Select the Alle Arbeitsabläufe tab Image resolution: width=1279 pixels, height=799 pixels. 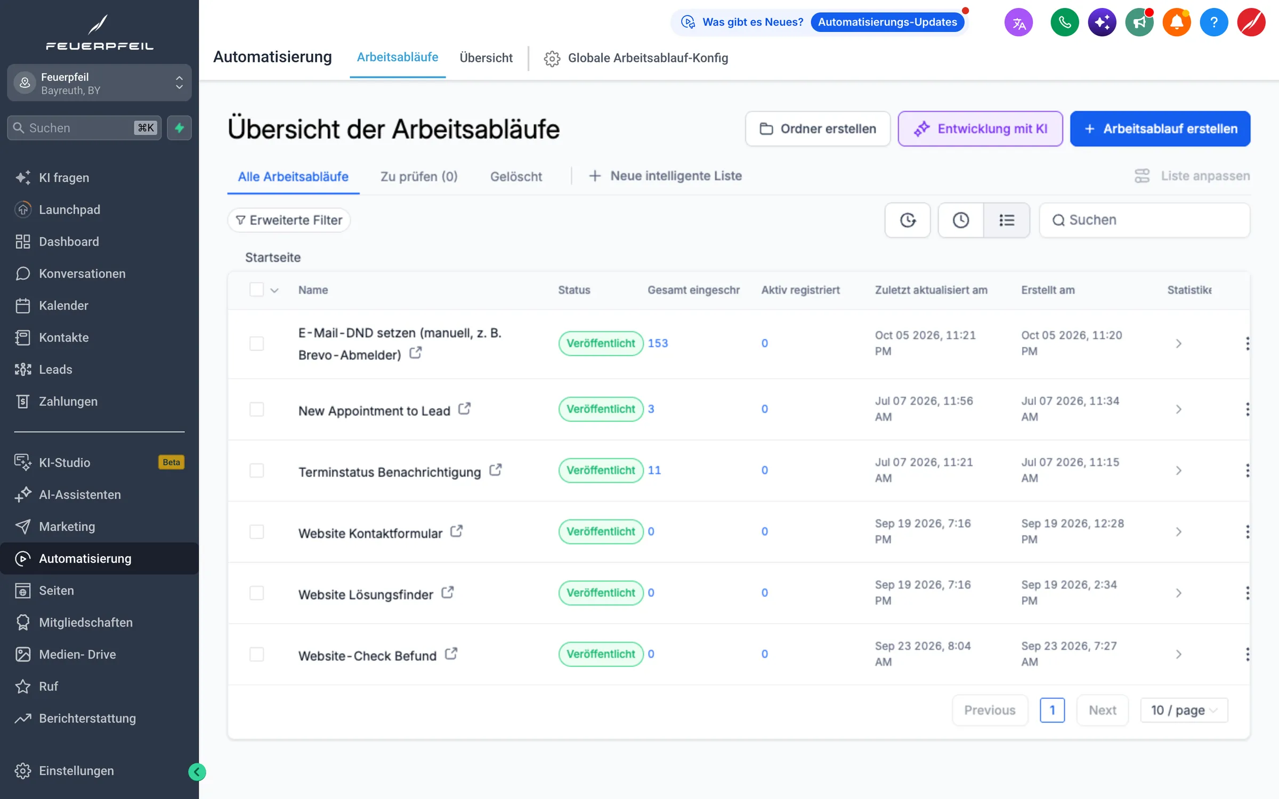(293, 176)
